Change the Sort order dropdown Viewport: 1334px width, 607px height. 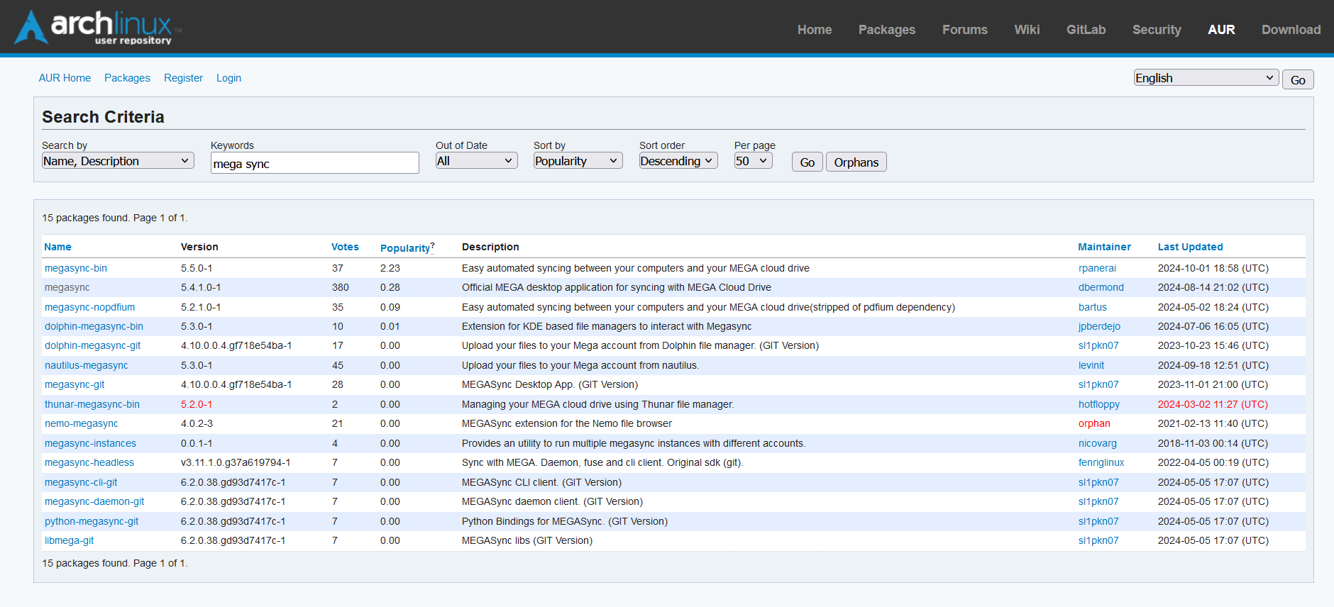(x=678, y=161)
